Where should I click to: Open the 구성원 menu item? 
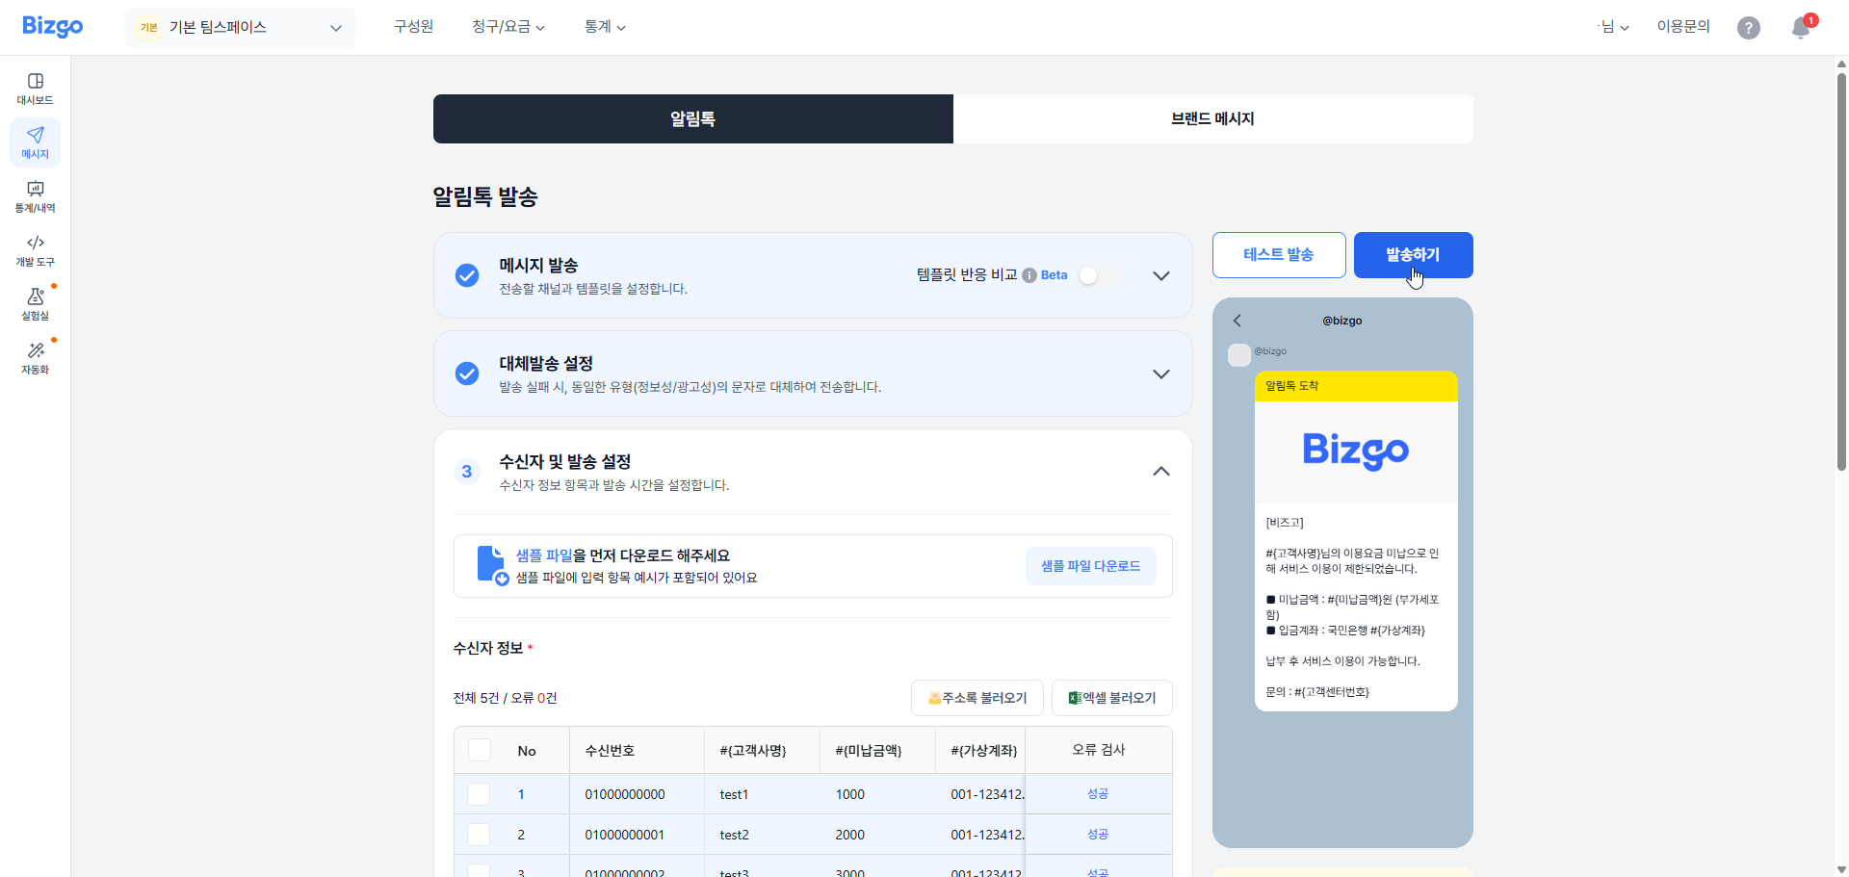413,27
